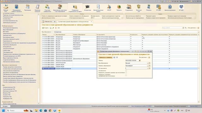Sort by the Тип документа column header
The image size is (202, 113).
pos(113,35)
